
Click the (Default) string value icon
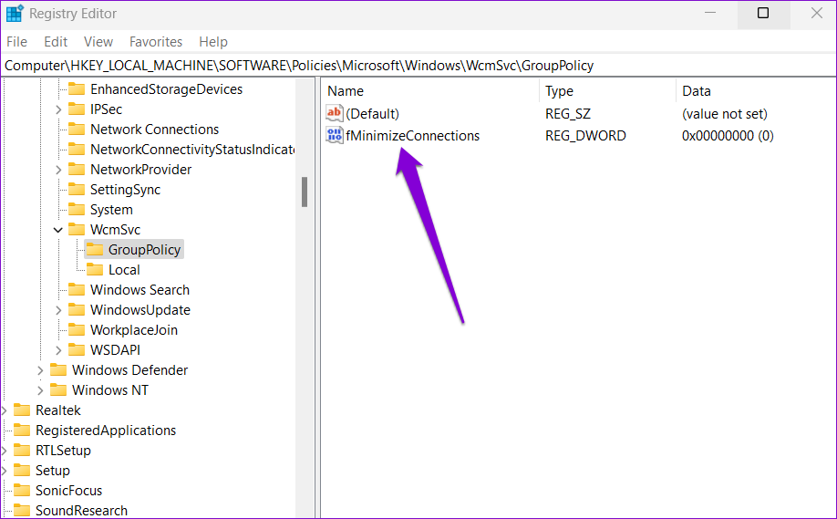coord(334,113)
